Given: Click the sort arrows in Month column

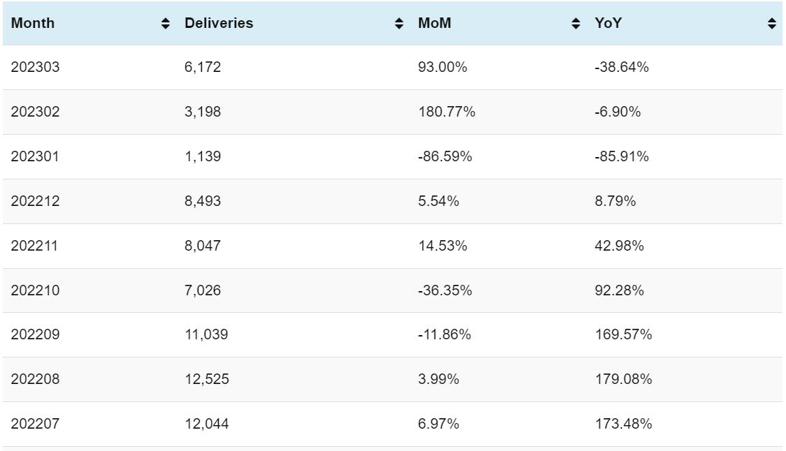Looking at the screenshot, I should 166,23.
